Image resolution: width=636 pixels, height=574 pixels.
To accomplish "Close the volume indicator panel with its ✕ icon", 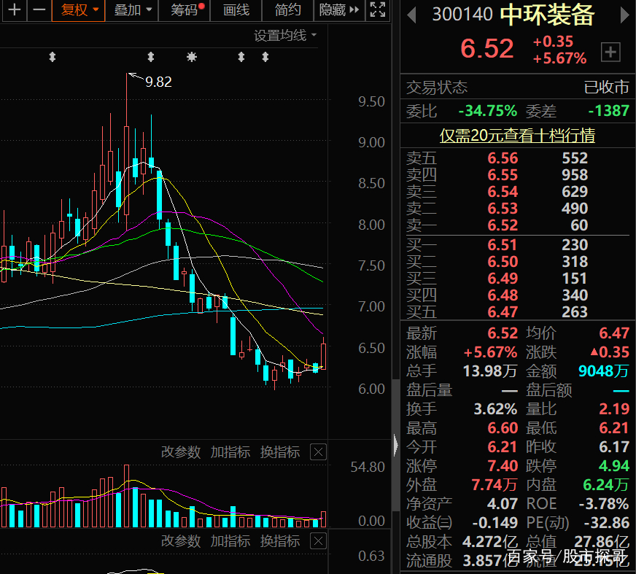I will pyautogui.click(x=318, y=452).
